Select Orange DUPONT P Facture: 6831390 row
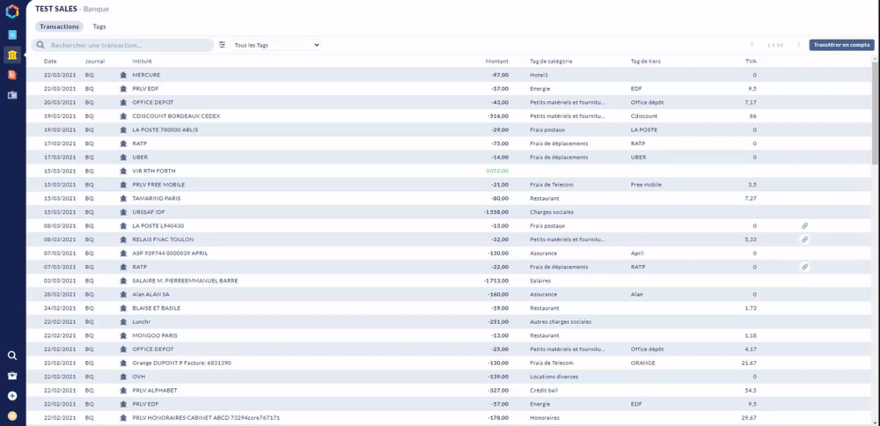Screen dimensions: 880x426 pyautogui.click(x=449, y=364)
